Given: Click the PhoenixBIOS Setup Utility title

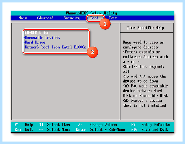Looking at the screenshot, I should coord(92,13).
